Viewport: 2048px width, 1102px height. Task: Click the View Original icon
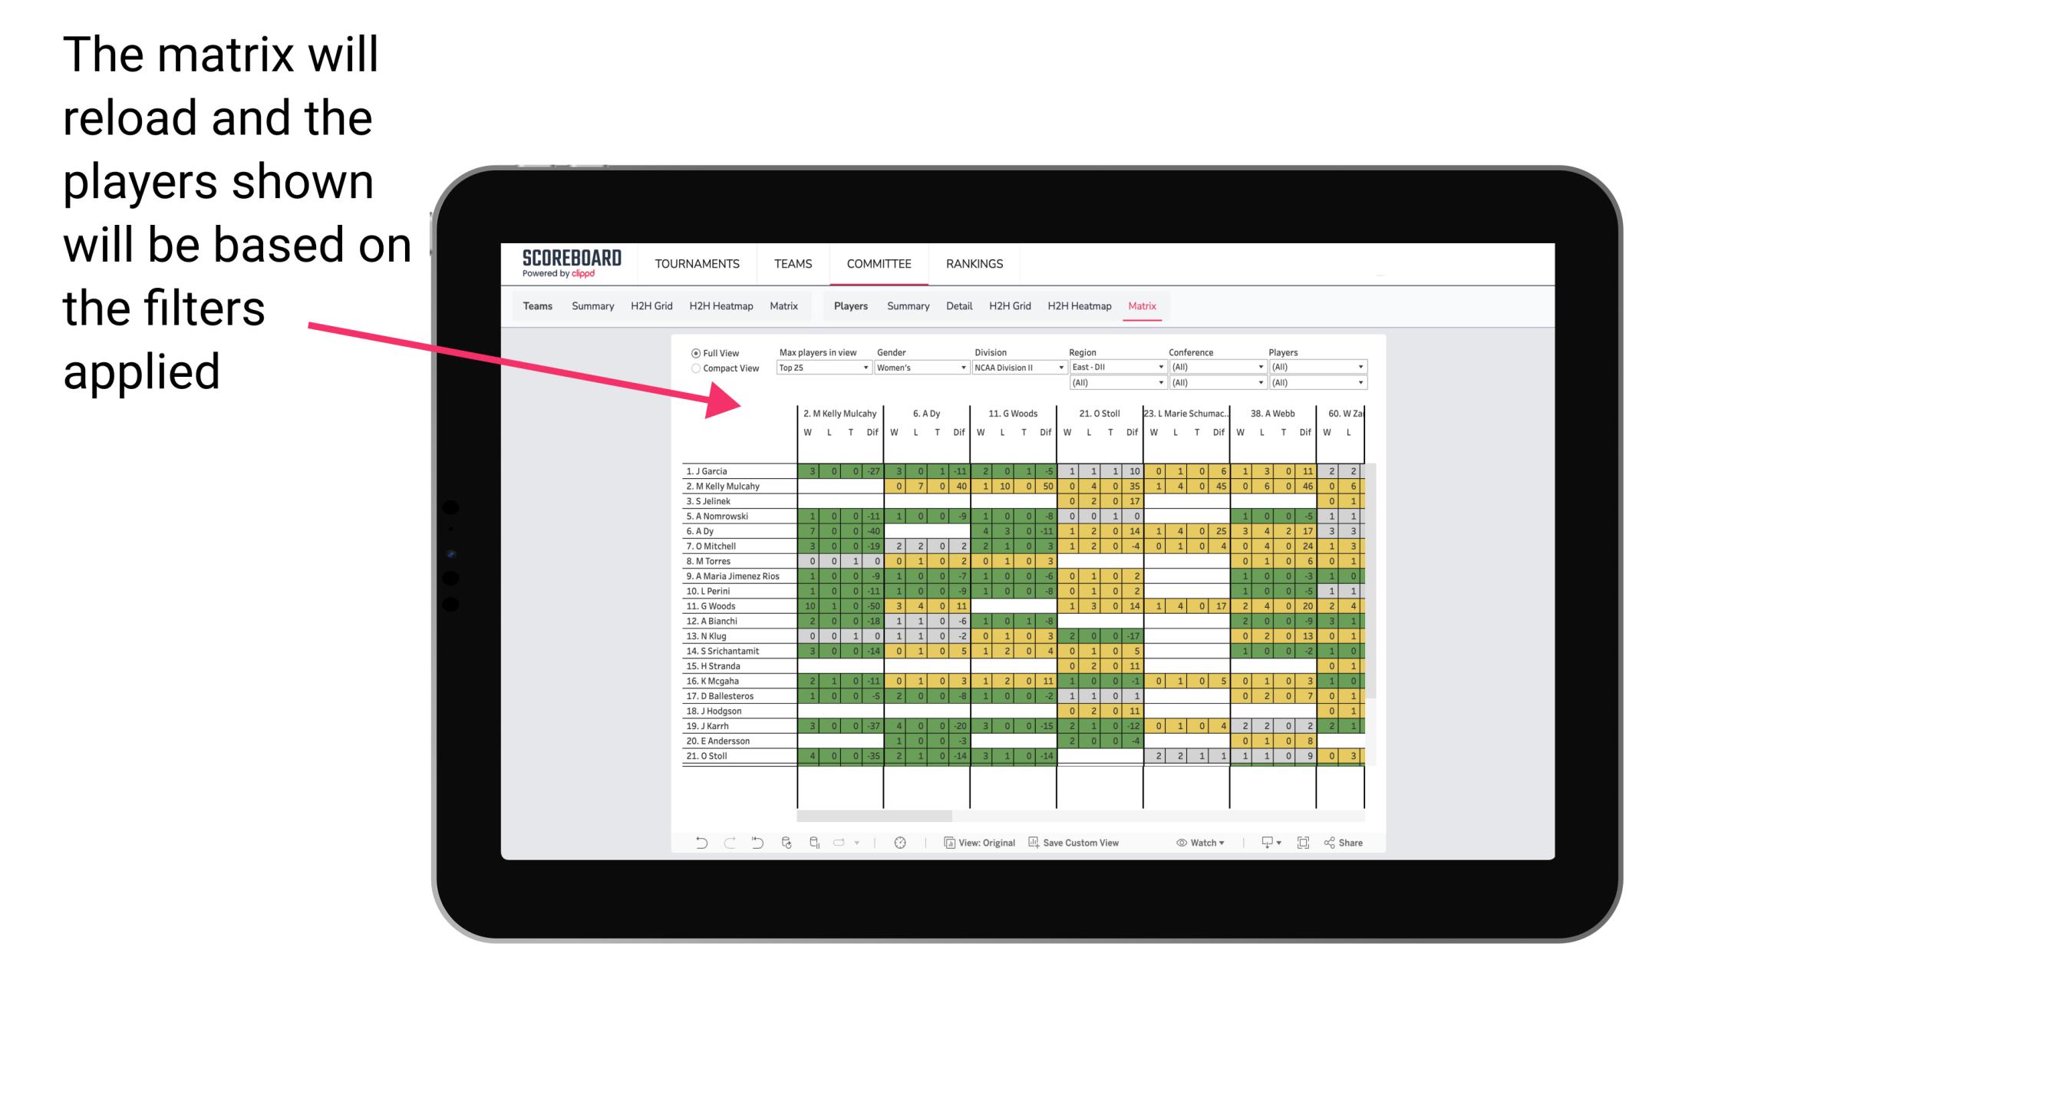point(951,844)
